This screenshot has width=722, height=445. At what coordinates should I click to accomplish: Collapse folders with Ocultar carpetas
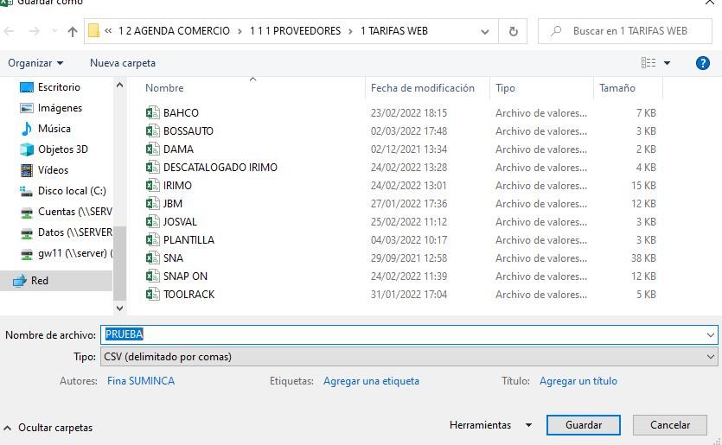tap(48, 428)
